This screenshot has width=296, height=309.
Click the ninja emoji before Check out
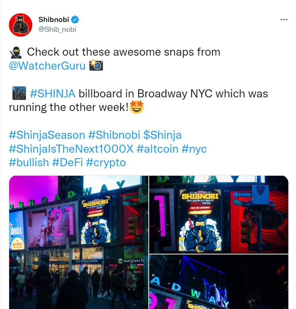coord(16,52)
